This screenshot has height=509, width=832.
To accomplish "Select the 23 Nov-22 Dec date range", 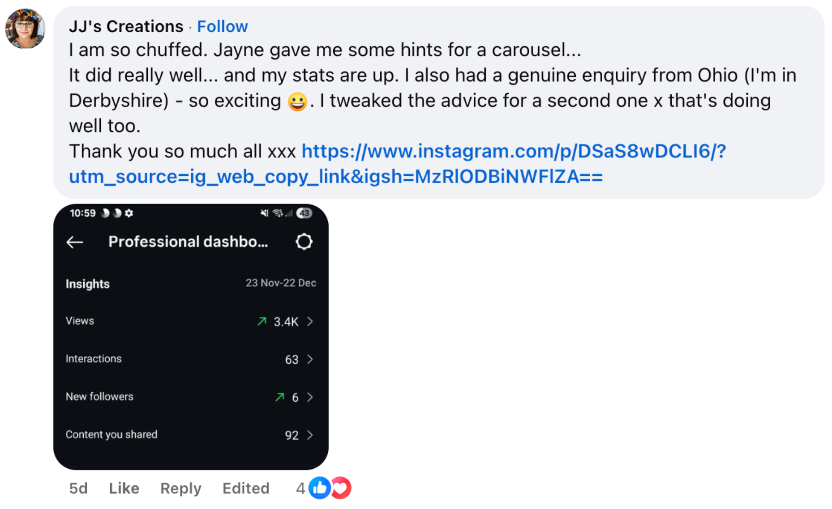I will pos(281,283).
